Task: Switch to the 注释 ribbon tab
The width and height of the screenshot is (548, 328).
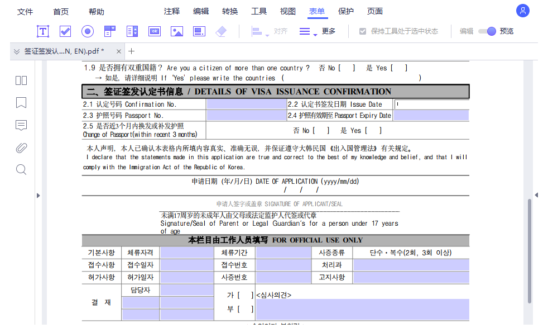Action: [172, 11]
